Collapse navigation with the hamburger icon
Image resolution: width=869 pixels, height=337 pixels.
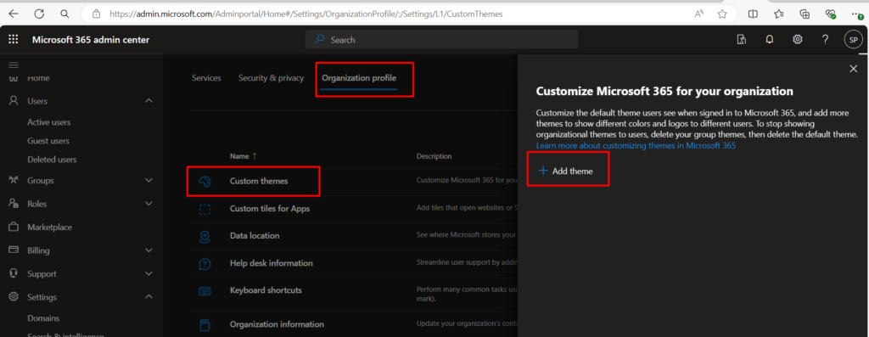(14, 65)
